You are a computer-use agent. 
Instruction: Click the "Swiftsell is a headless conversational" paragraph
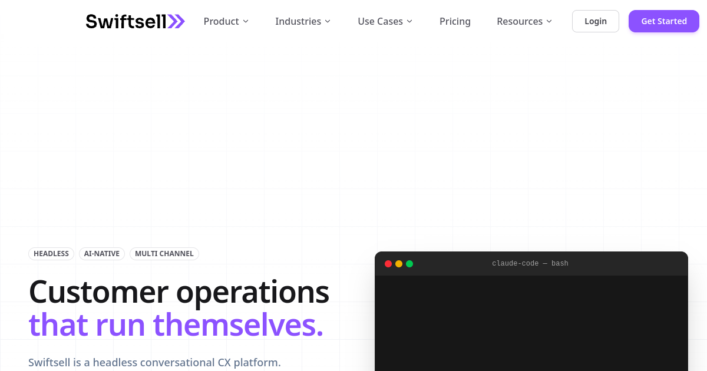point(154,362)
